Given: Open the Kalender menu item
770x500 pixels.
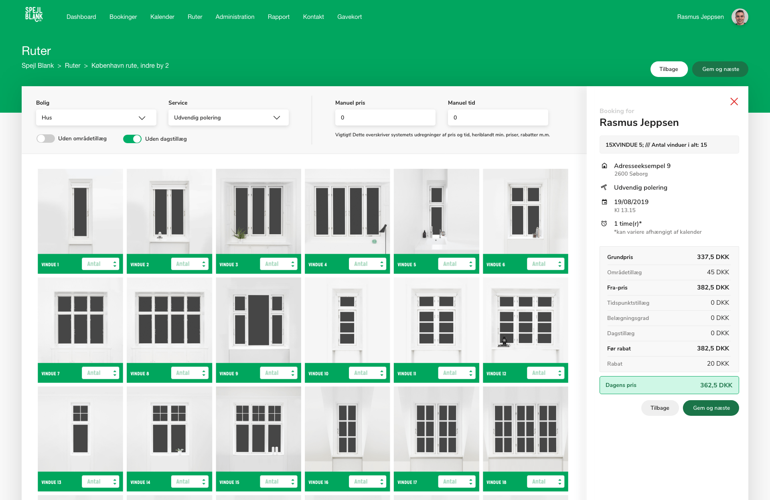Looking at the screenshot, I should click(162, 17).
